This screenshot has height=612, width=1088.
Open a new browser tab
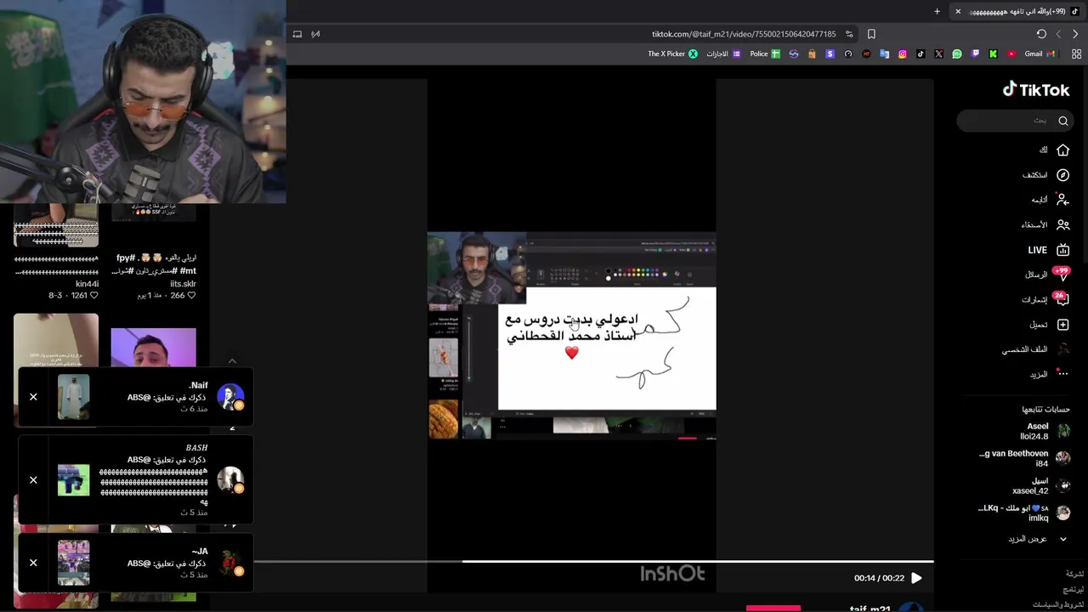click(x=938, y=11)
